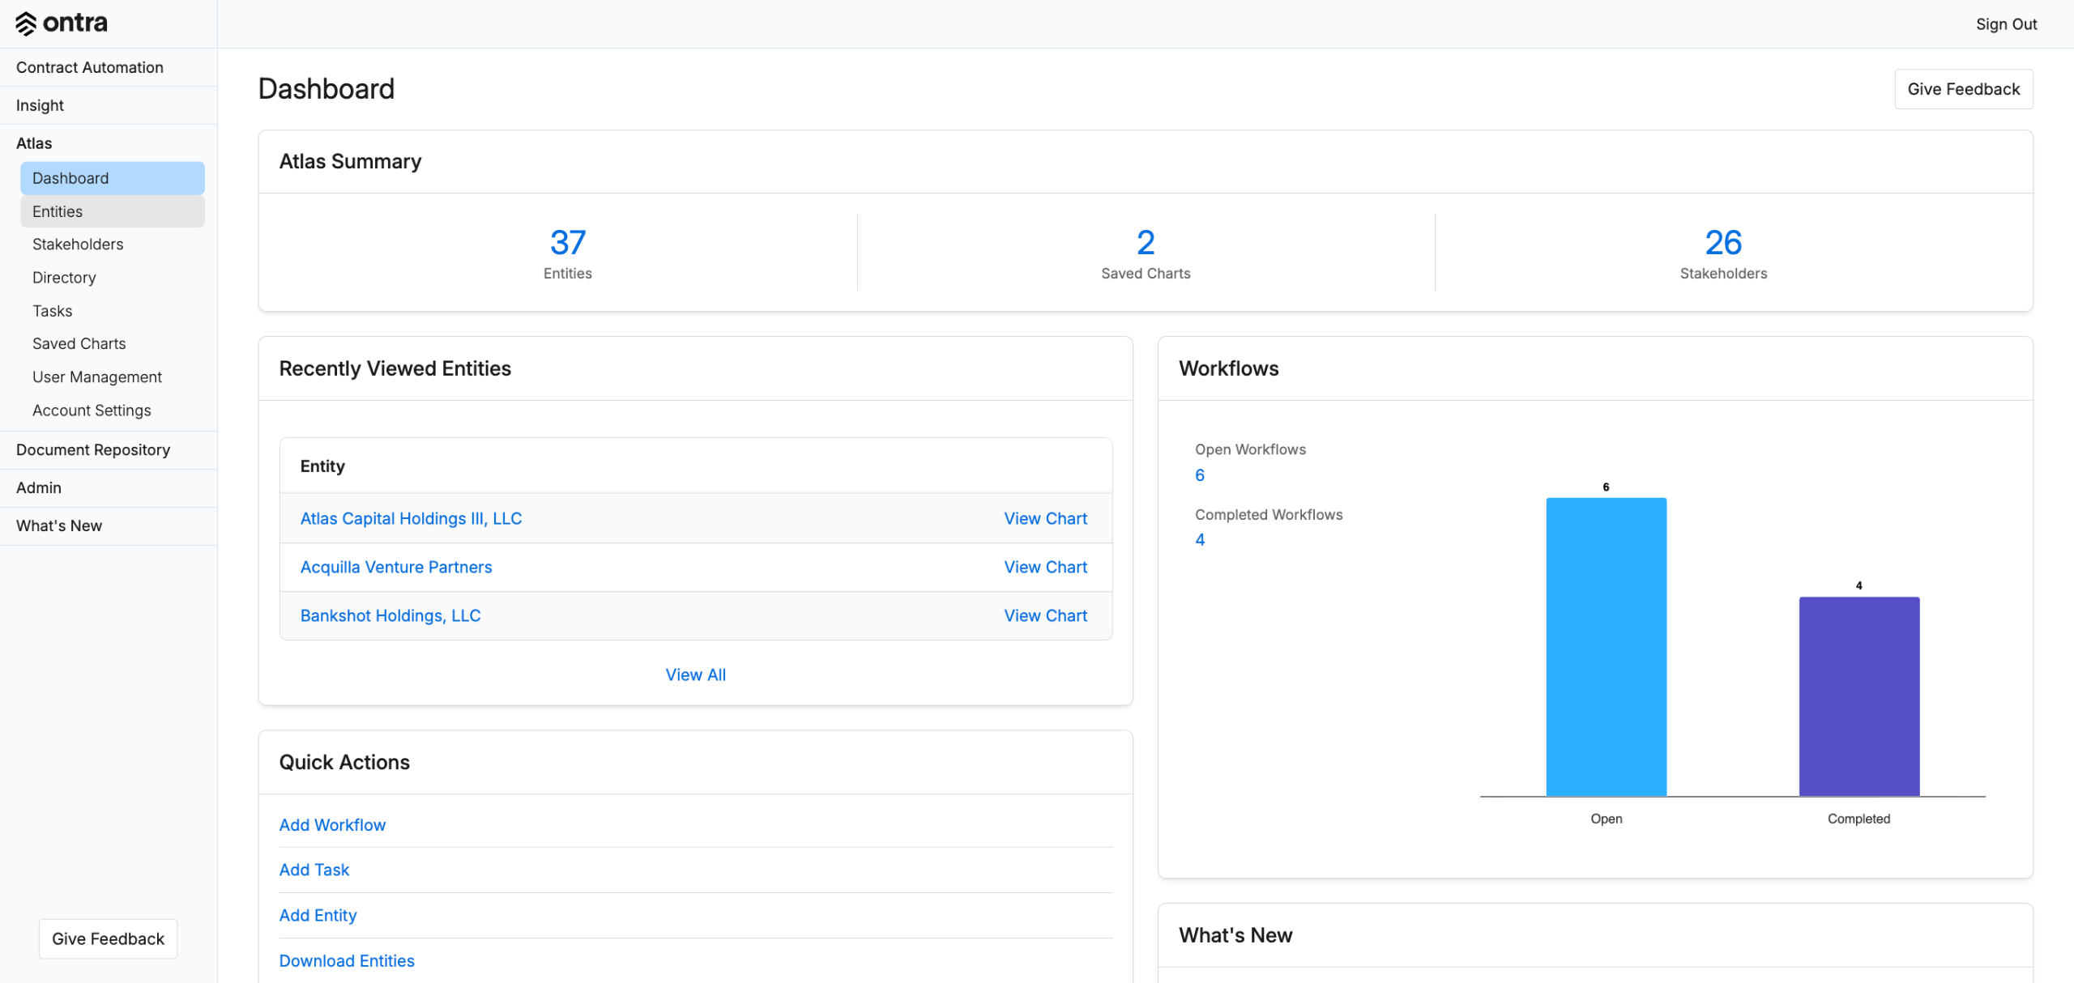2074x983 pixels.
Task: Click the sidebar Give Feedback button
Action: [x=108, y=938]
